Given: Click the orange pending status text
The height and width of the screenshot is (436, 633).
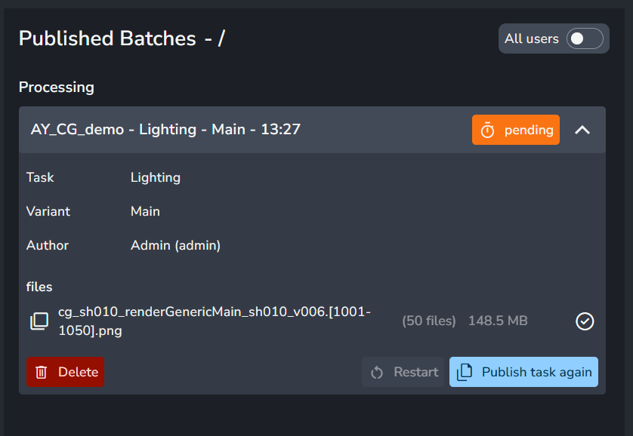Looking at the screenshot, I should point(529,130).
